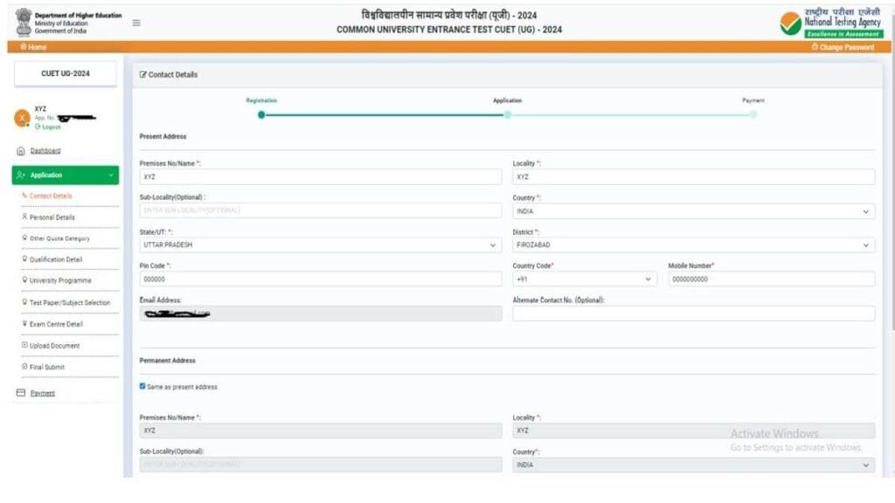895x503 pixels.
Task: Open the Present Address Country dropdown
Action: [x=693, y=211]
